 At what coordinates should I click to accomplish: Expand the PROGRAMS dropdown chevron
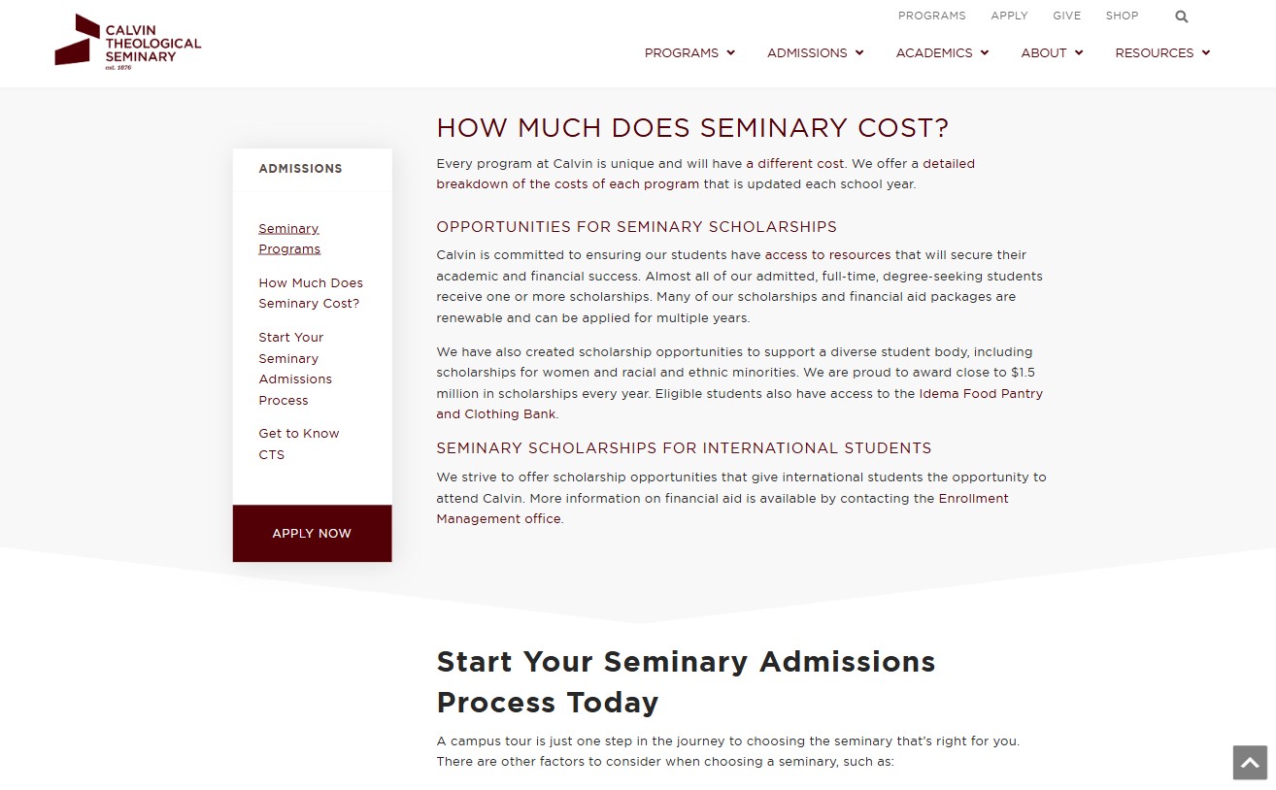coord(730,53)
